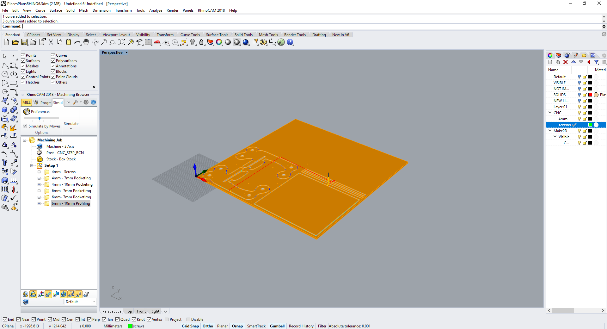The image size is (607, 329).
Task: Switch to the Curve Tools toolbar tab
Action: coord(190,35)
